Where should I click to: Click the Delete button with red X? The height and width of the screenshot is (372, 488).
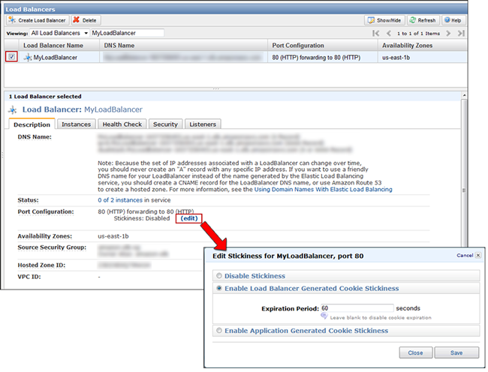click(x=86, y=20)
